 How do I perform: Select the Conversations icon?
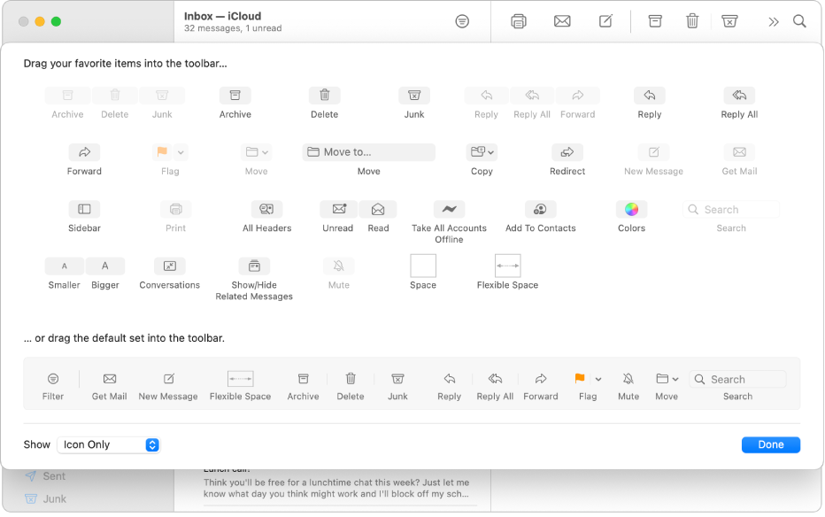pyautogui.click(x=169, y=266)
